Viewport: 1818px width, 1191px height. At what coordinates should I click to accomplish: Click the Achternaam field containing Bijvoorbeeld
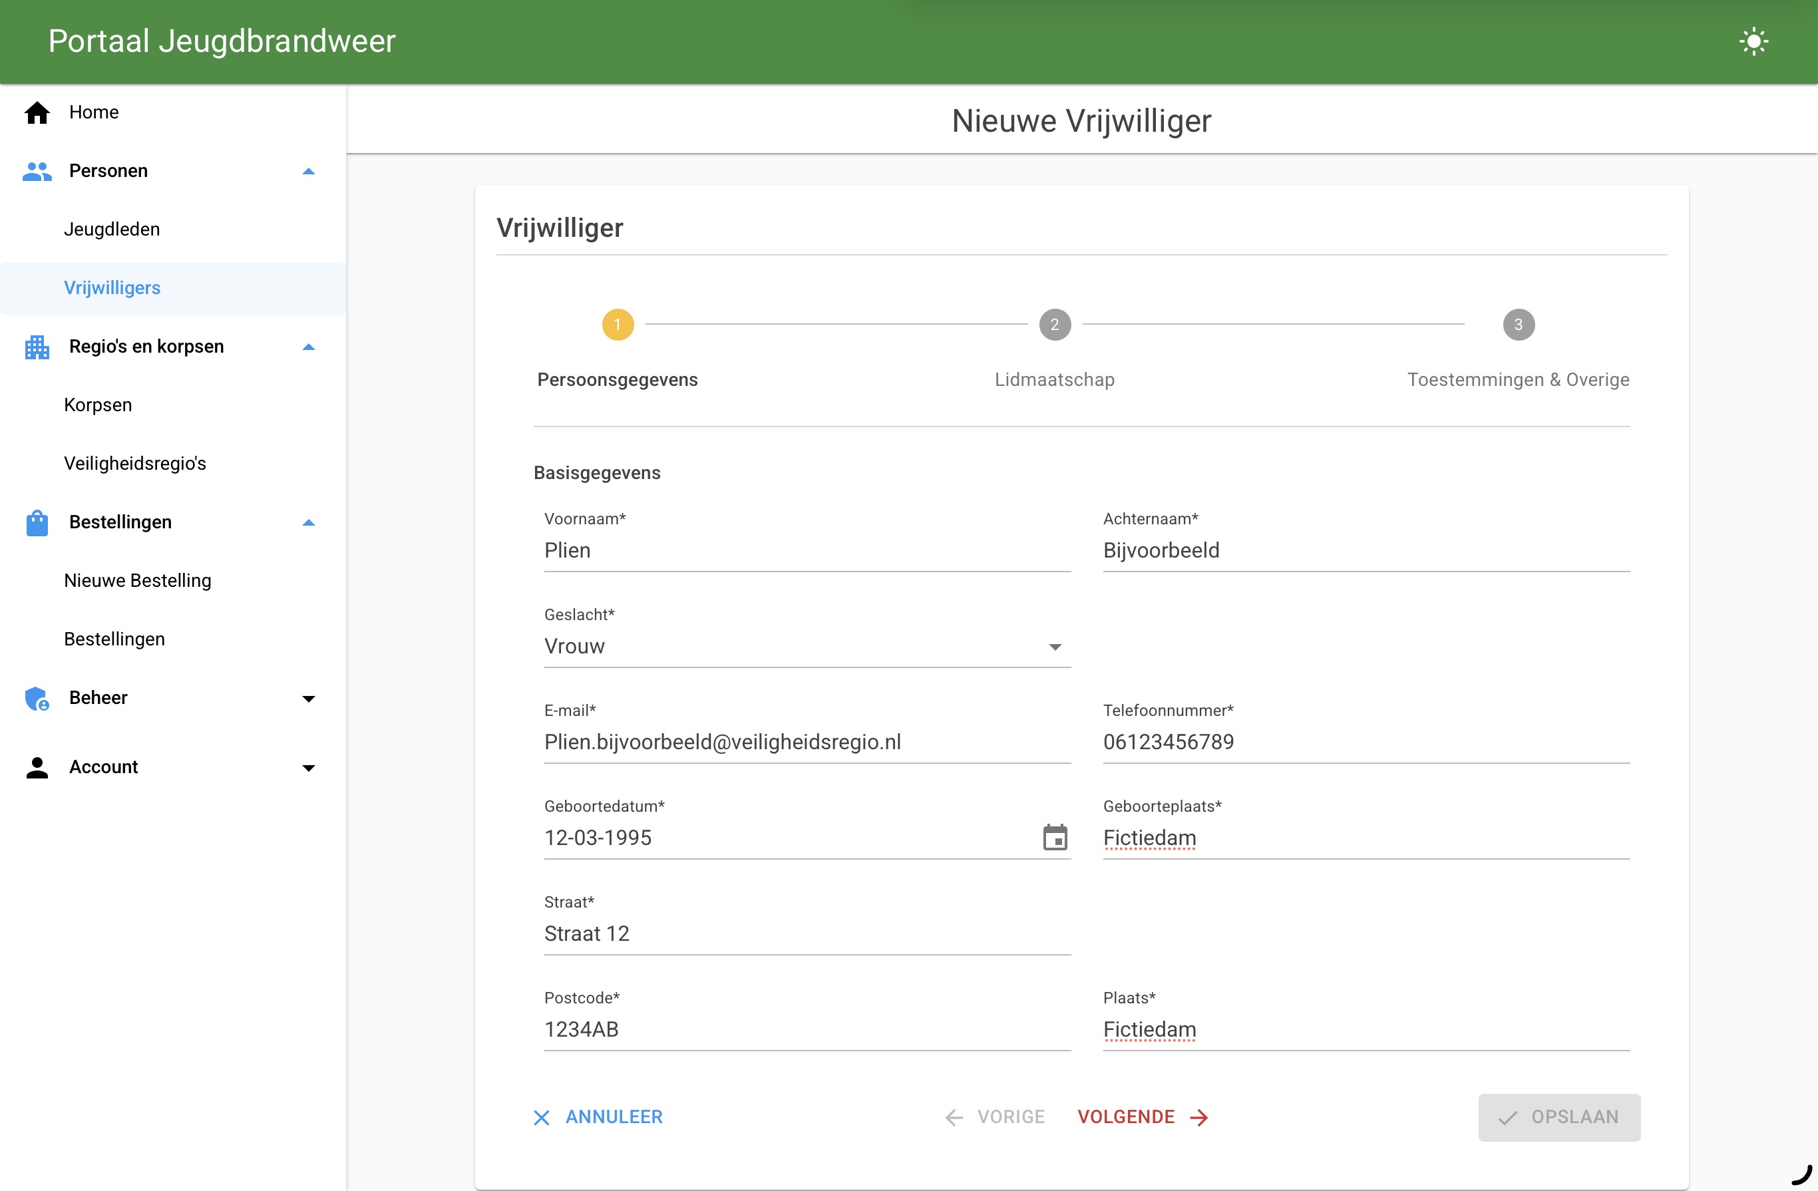pyautogui.click(x=1365, y=551)
